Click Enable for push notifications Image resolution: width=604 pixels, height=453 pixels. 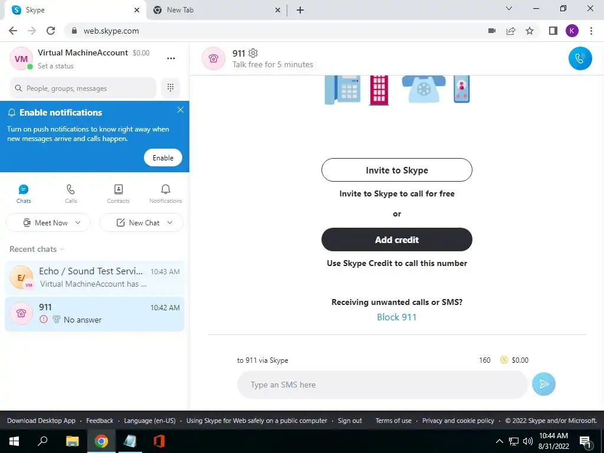[x=163, y=157]
